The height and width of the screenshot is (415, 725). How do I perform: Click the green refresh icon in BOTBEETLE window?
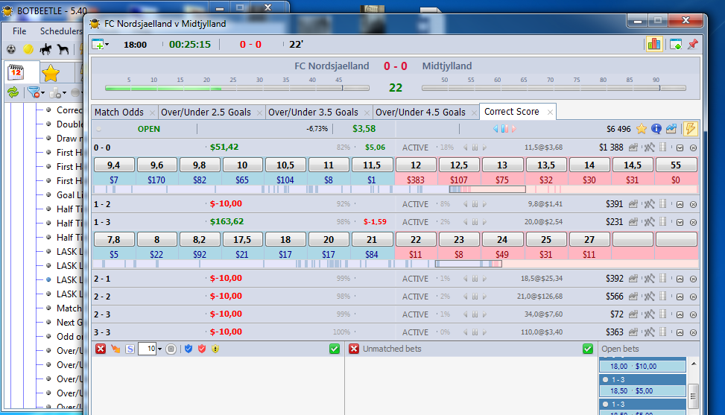(x=13, y=92)
